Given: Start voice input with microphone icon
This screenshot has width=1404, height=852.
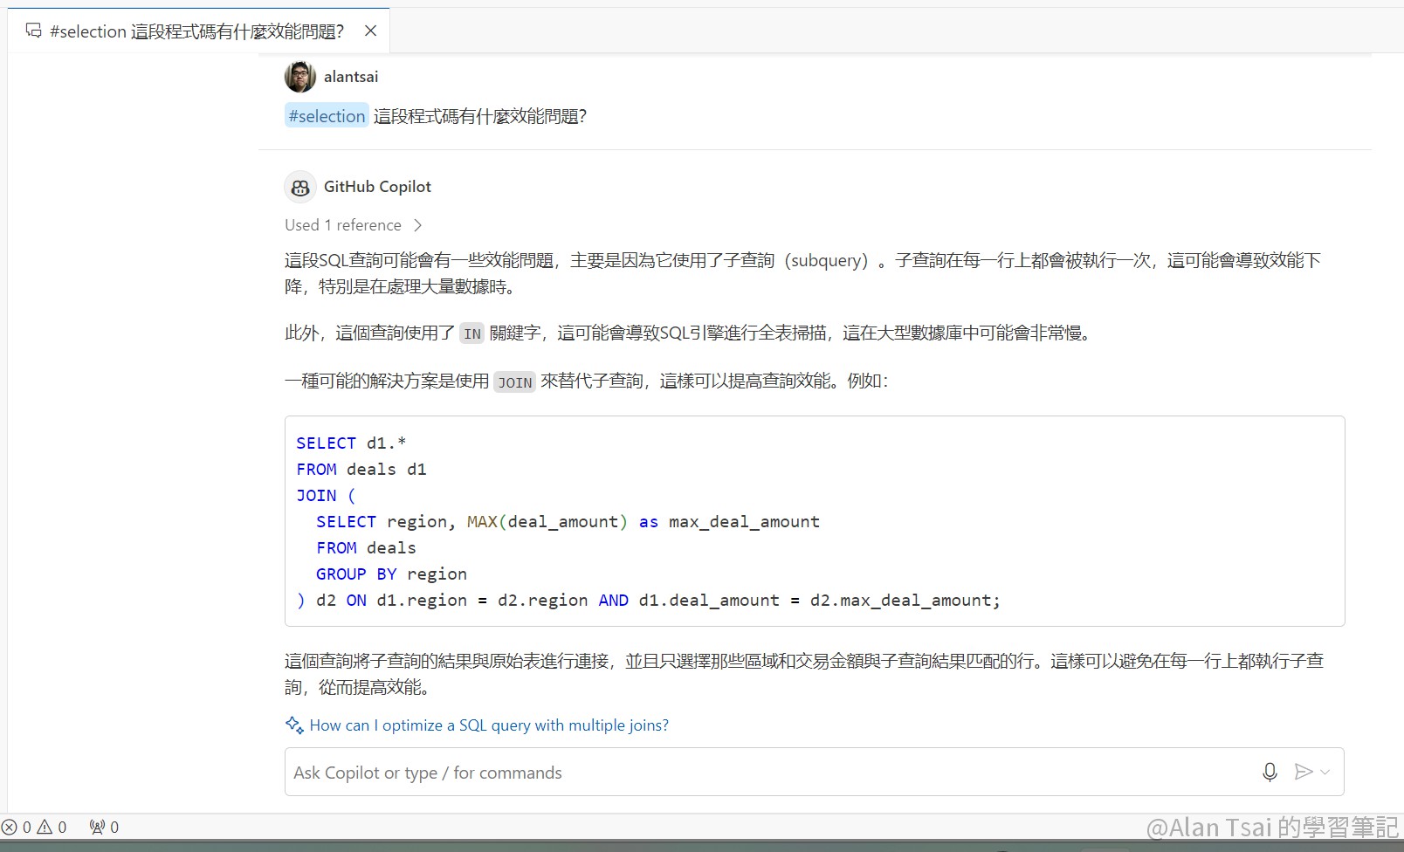Looking at the screenshot, I should click(x=1270, y=772).
